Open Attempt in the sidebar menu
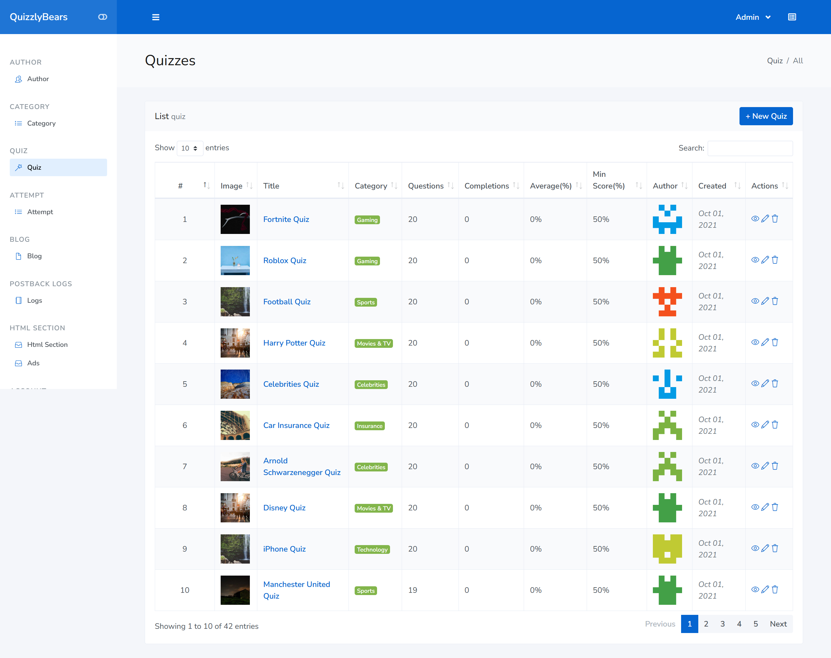The image size is (831, 658). [40, 212]
